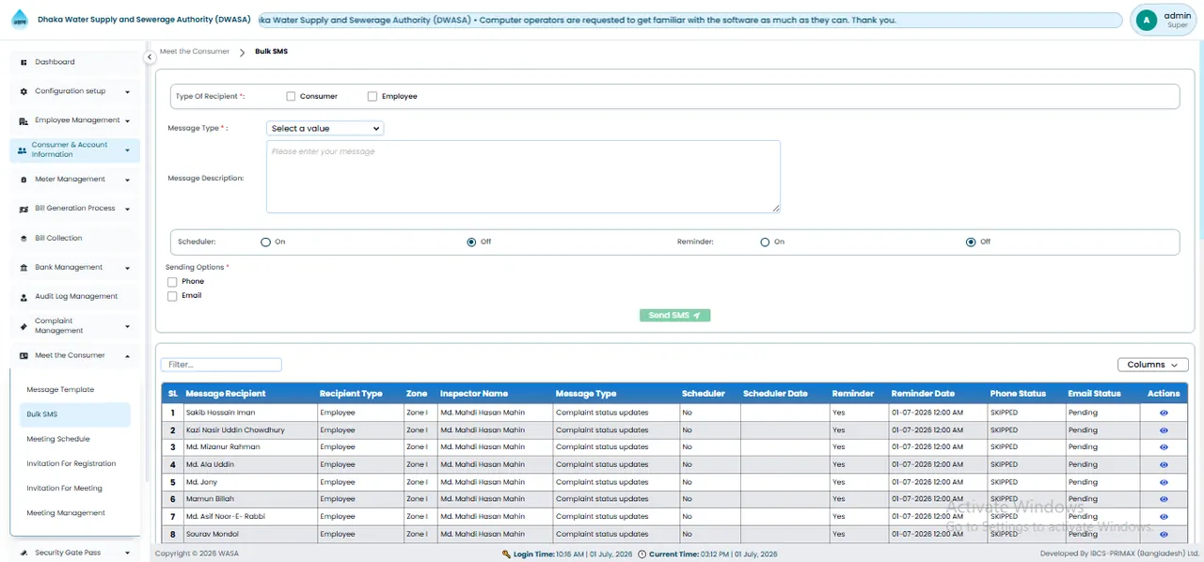Viewport: 1204px width, 562px height.
Task: Select Reminder Off radio button
Action: point(971,242)
